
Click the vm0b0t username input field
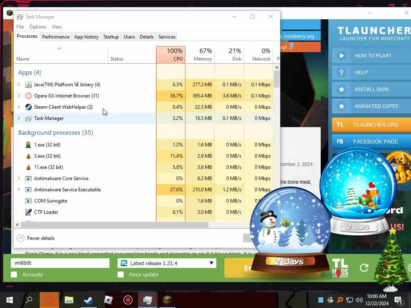tap(60, 263)
